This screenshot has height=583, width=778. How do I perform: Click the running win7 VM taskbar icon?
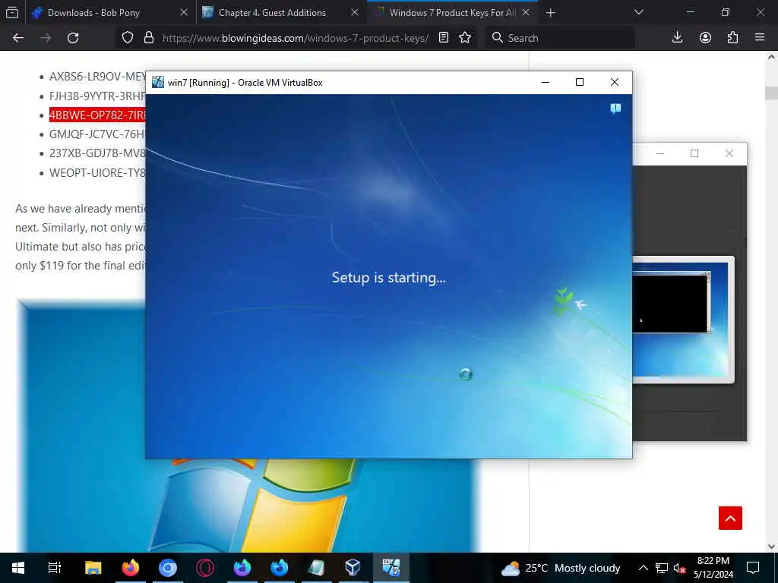391,568
